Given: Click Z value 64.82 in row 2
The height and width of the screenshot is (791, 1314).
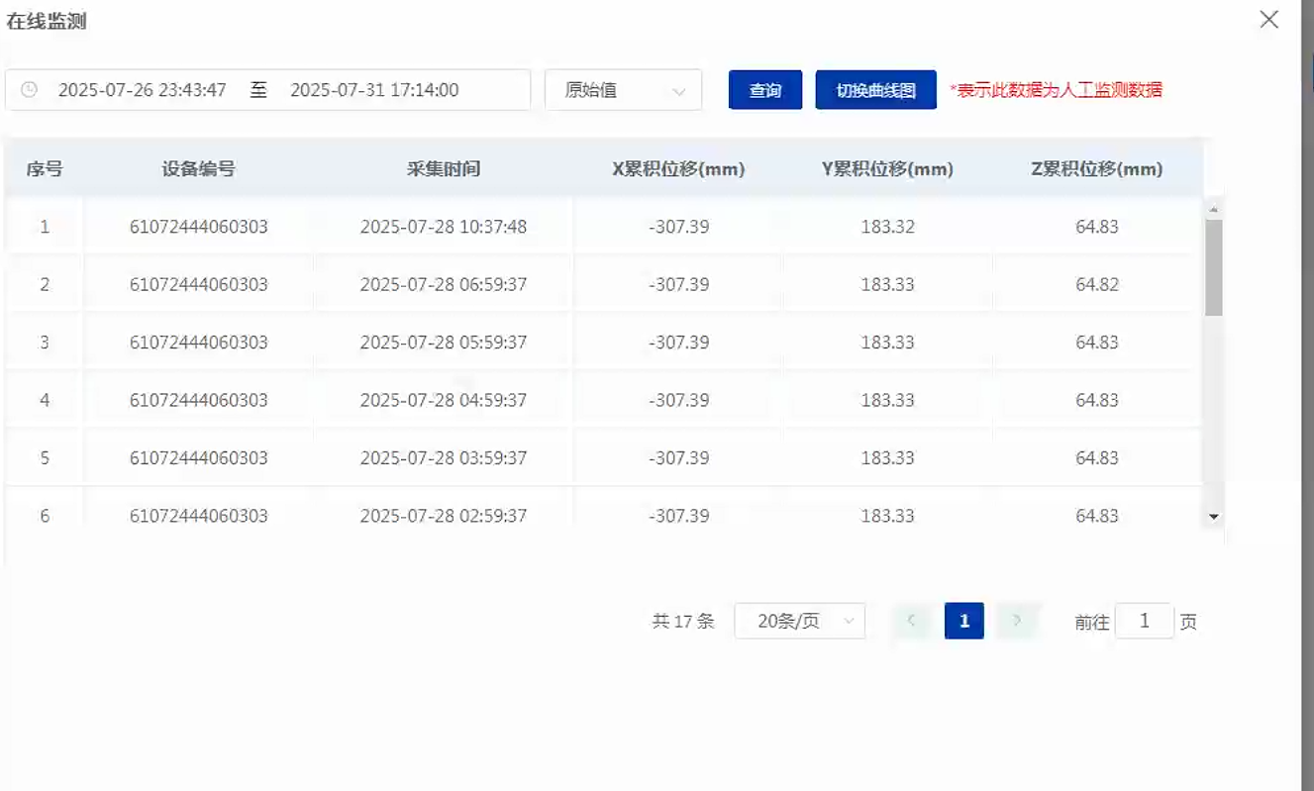Looking at the screenshot, I should [x=1097, y=284].
